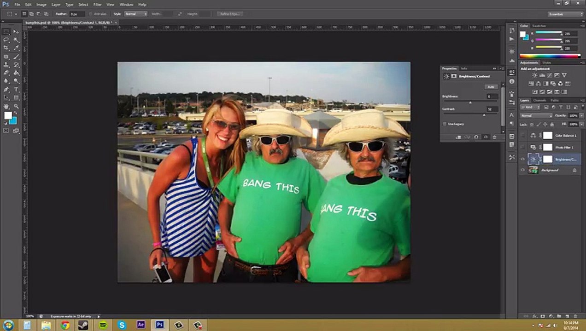The image size is (586, 331).
Task: Select the Blur tool
Action: (x=6, y=81)
